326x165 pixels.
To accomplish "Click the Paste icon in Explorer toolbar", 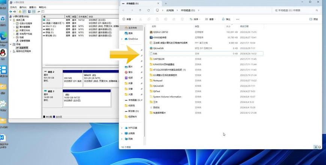I will pos(157,19).
